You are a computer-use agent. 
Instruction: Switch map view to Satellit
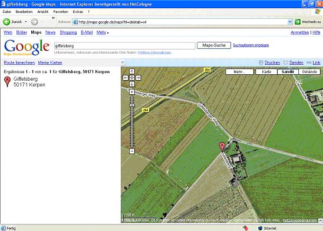[288, 72]
